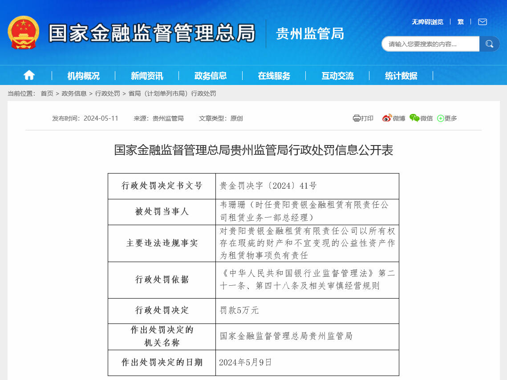Select the cell 被处罚当事人
The width and height of the screenshot is (507, 380).
[162, 212]
